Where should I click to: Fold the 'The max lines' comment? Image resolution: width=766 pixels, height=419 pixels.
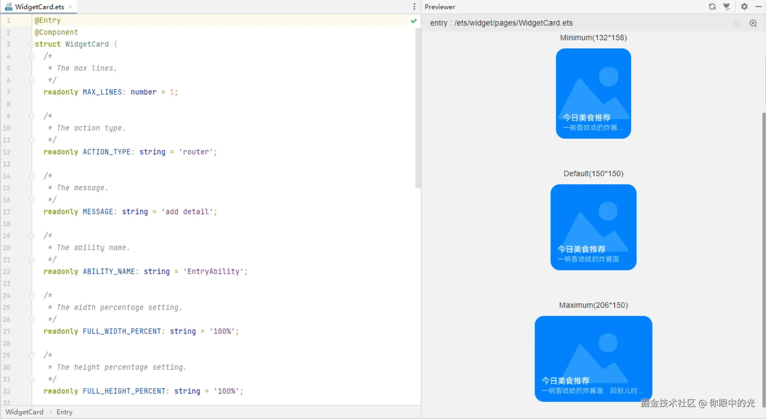click(x=32, y=56)
